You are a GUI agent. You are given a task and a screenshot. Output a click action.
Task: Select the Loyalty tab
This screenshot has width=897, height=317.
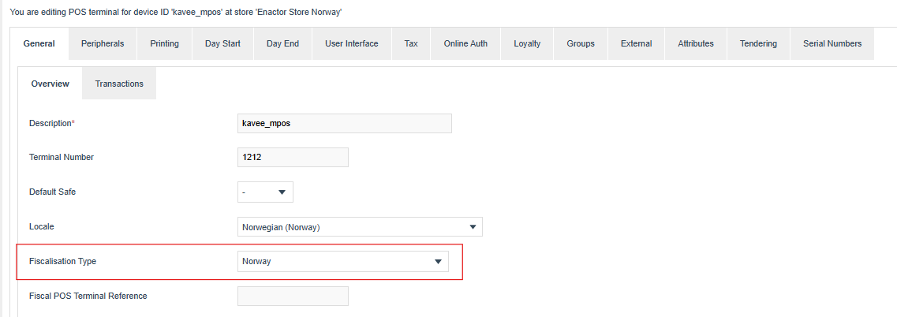[527, 43]
